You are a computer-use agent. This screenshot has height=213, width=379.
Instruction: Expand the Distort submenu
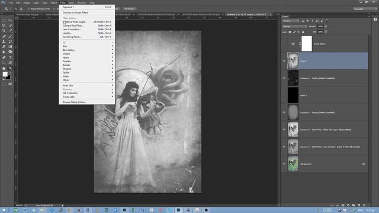click(87, 54)
